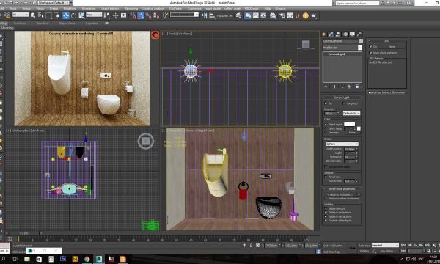The height and width of the screenshot is (264, 440).
Task: Open the Motion command panel tab
Action: pyautogui.click(x=345, y=34)
